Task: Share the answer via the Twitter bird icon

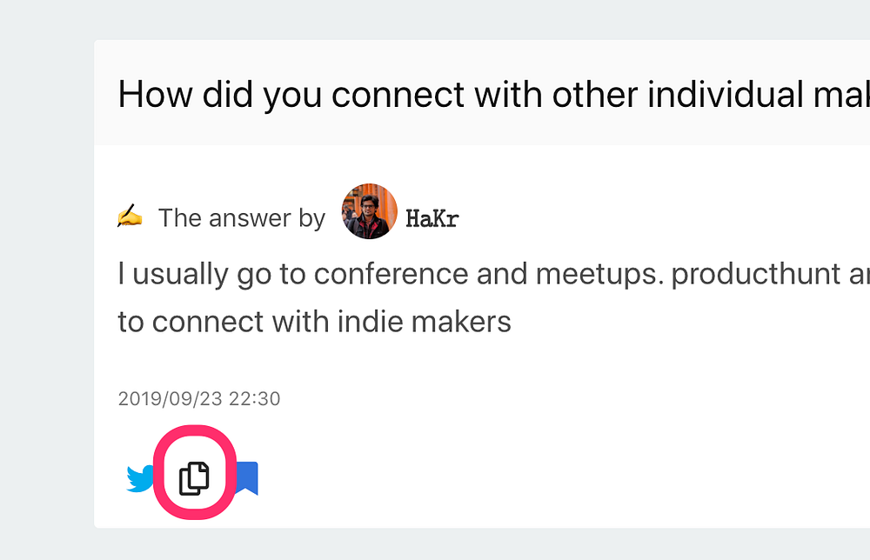Action: tap(140, 478)
